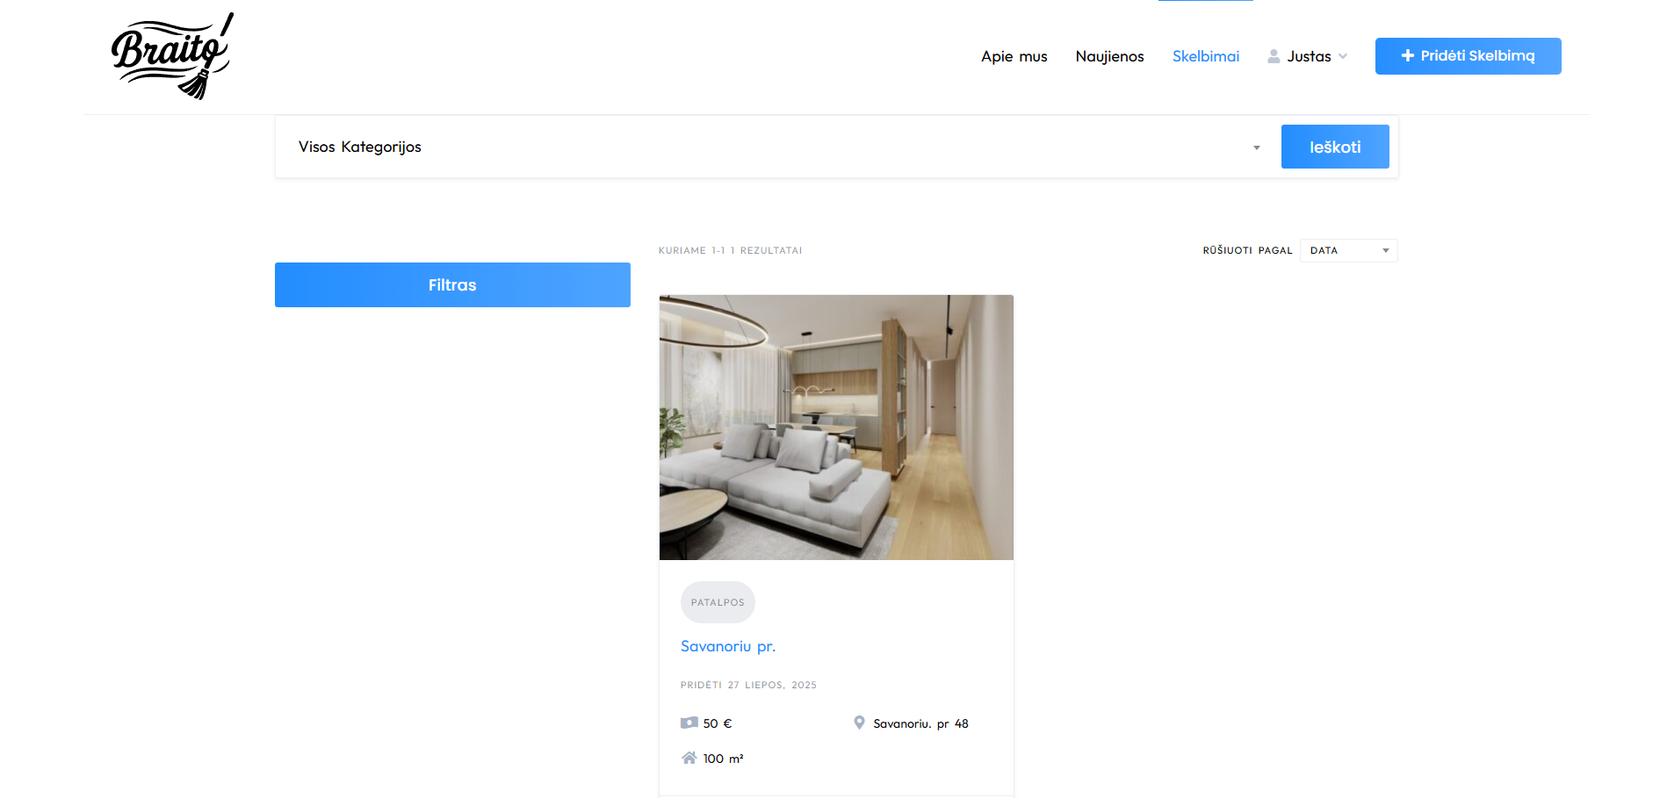Click the Braito logo
Viewport: 1667px width, 798px height.
coord(172,56)
